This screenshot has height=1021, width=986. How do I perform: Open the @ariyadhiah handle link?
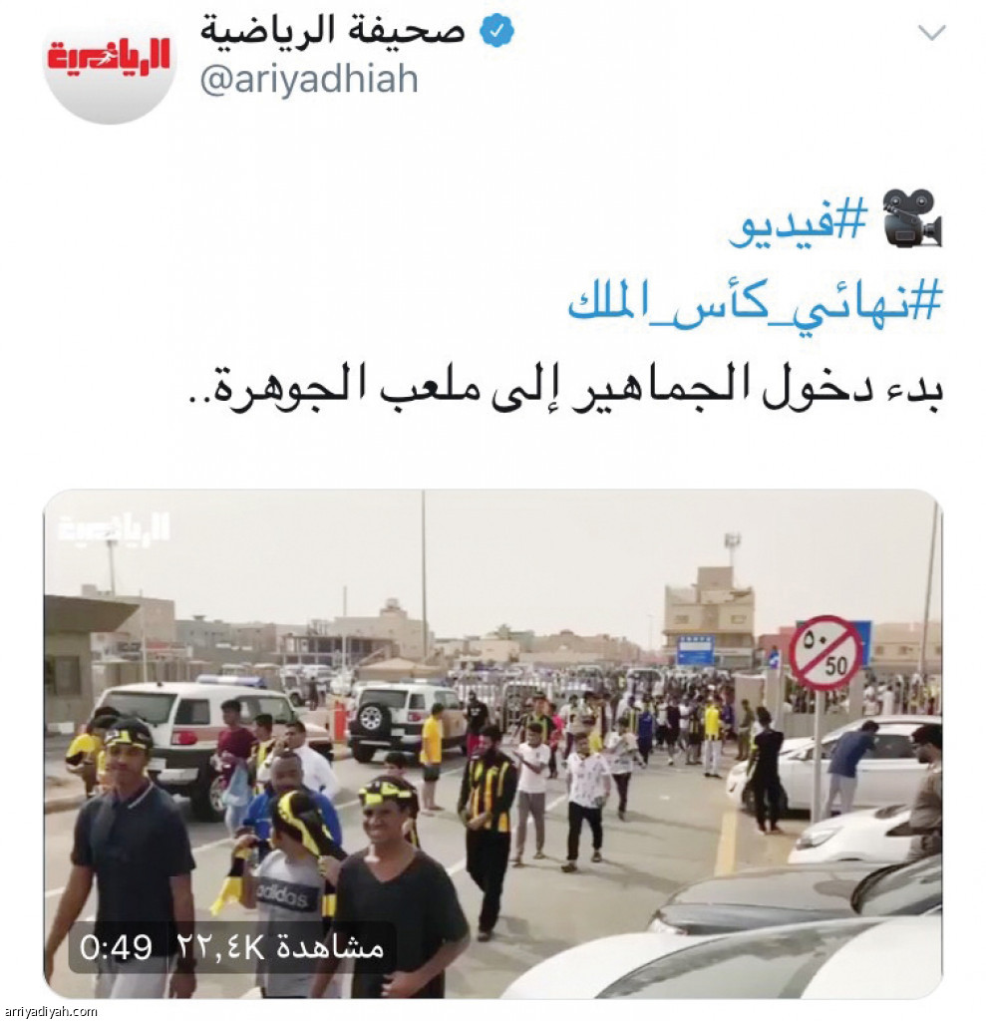click(x=309, y=80)
